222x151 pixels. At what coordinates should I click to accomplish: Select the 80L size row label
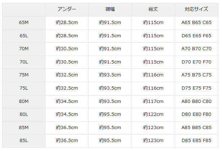tap(24, 114)
